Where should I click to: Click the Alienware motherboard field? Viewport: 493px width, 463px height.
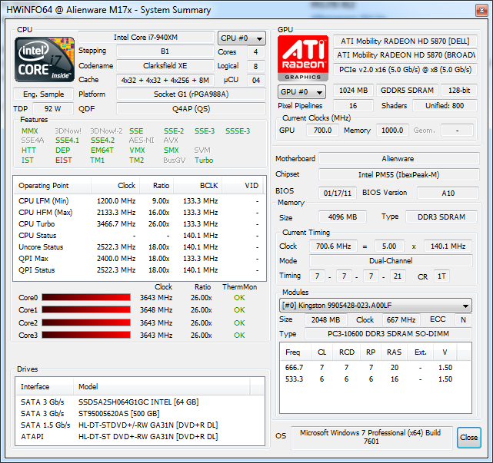tap(399, 159)
